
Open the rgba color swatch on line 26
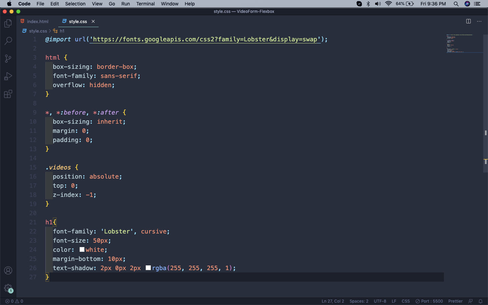(148, 268)
